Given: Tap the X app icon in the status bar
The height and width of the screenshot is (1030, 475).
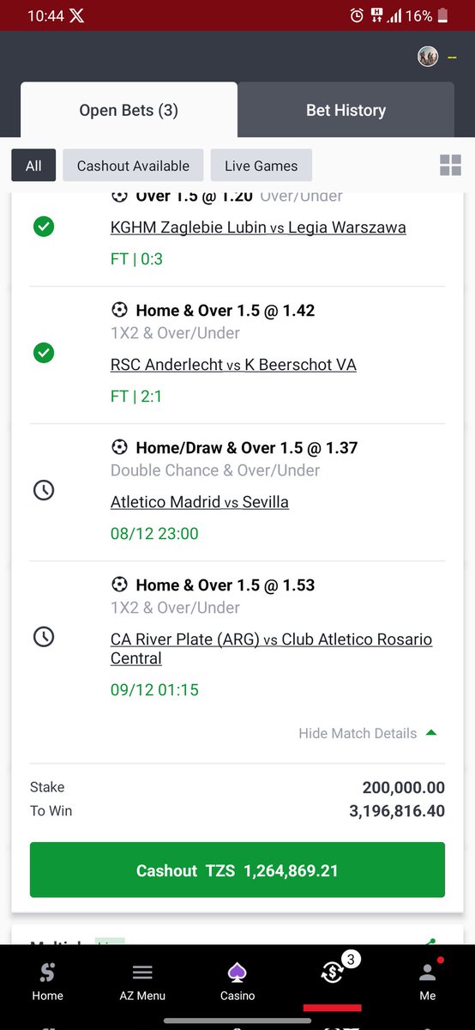Looking at the screenshot, I should coord(77,15).
